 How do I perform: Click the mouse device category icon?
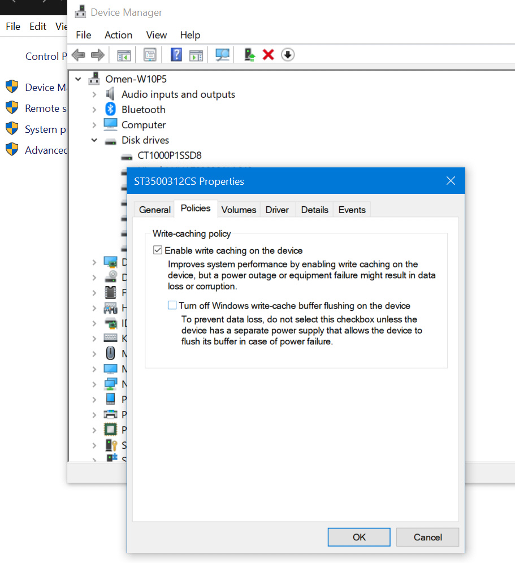110,353
